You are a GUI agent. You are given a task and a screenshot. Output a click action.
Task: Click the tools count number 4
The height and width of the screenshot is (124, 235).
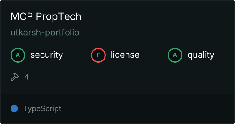pos(27,77)
